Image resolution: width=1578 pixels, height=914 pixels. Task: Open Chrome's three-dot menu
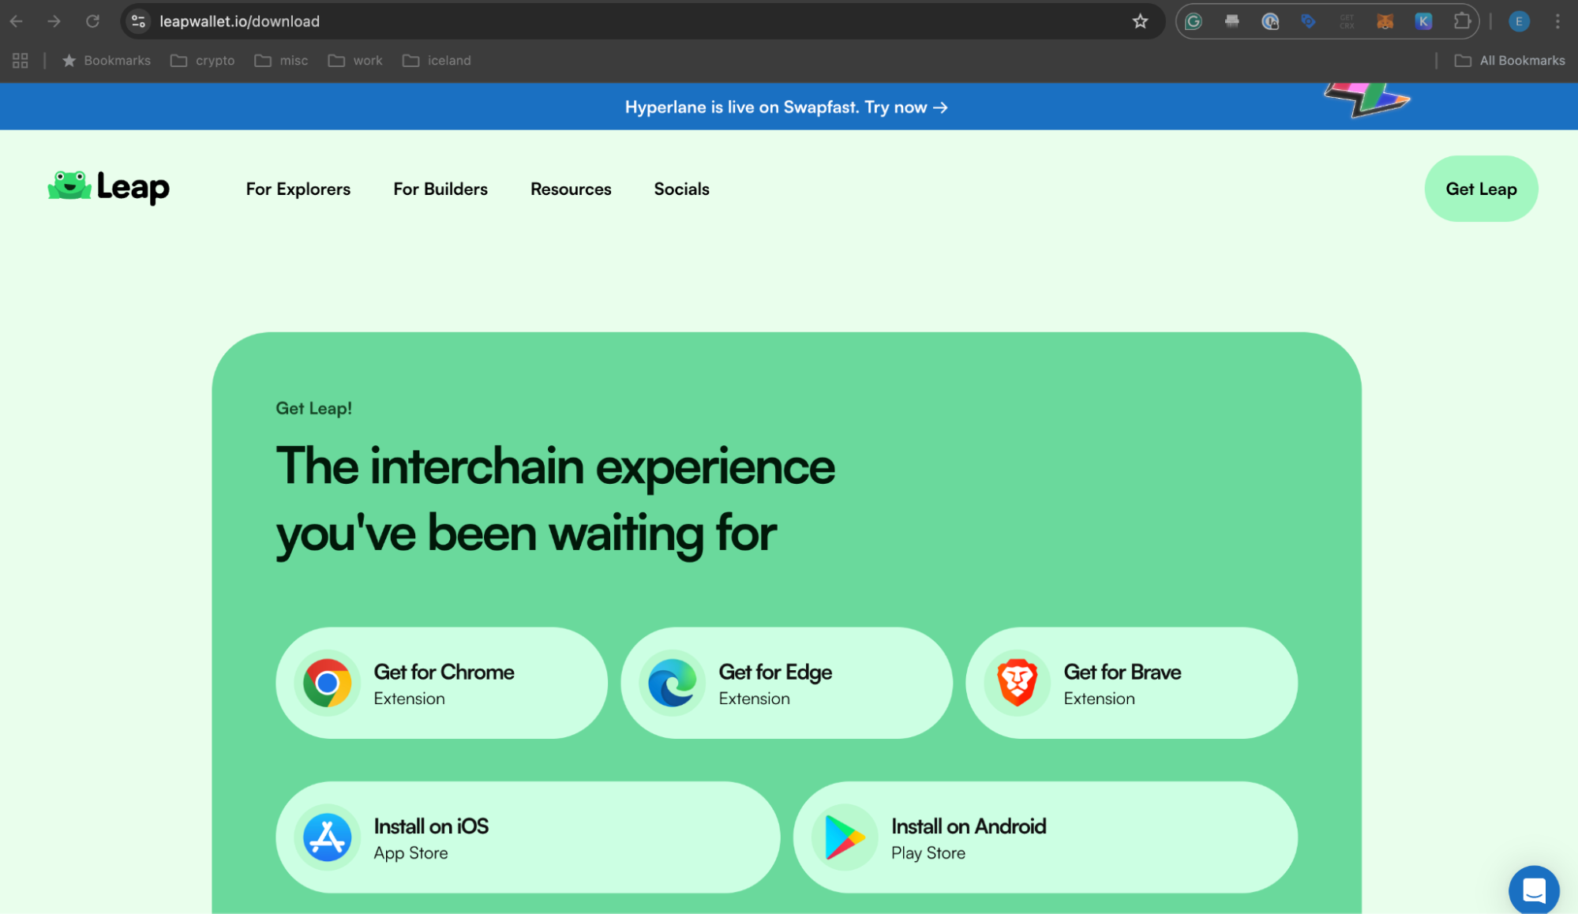pos(1557,21)
